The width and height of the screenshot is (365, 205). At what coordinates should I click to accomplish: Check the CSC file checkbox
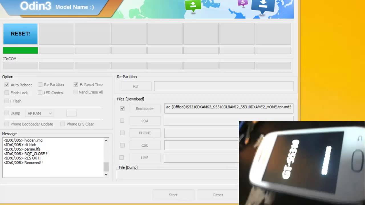click(x=122, y=145)
